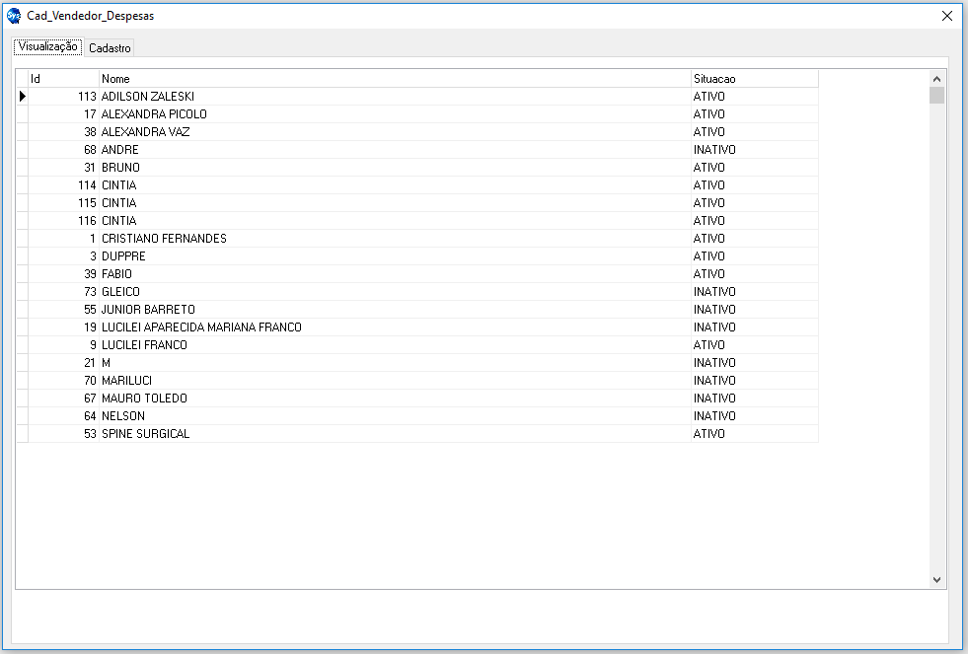
Task: Close the Cad_Vendedor_Despesas window
Action: click(947, 16)
